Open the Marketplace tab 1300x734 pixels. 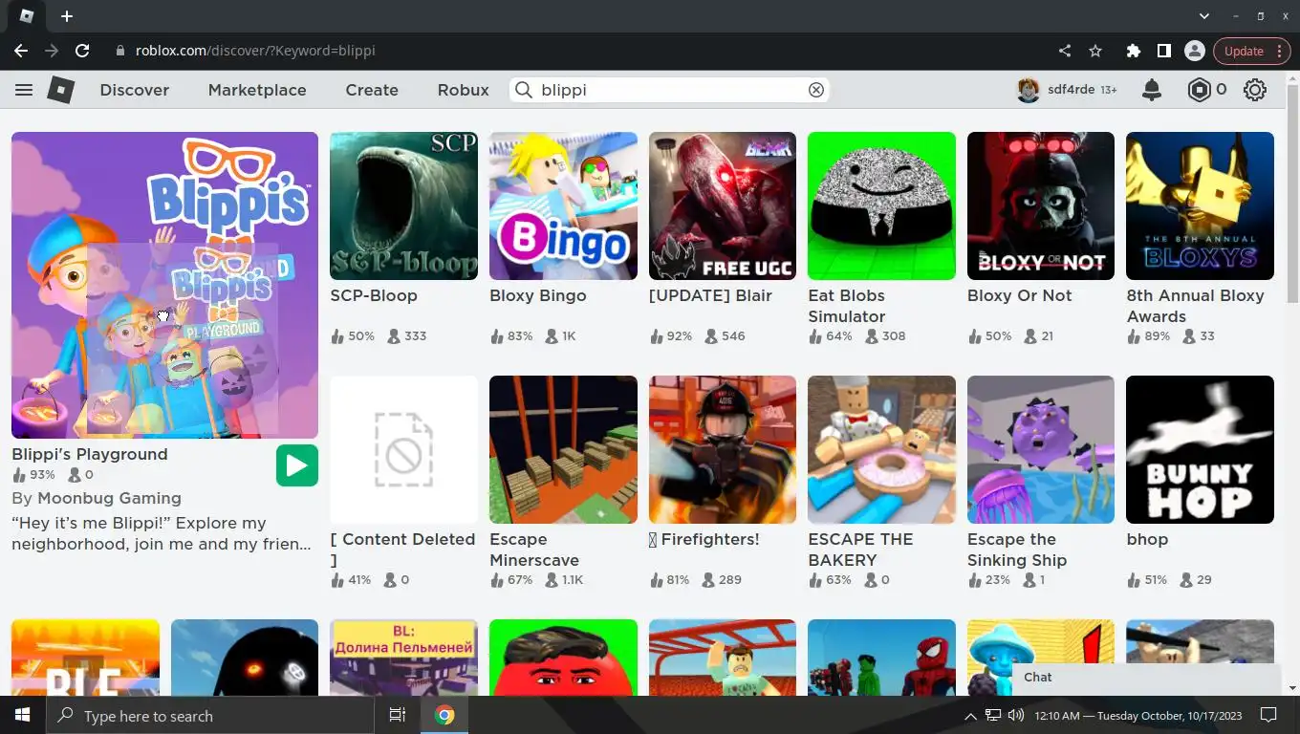click(x=257, y=90)
